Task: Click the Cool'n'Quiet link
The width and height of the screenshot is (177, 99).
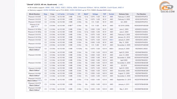Action: [112, 7]
